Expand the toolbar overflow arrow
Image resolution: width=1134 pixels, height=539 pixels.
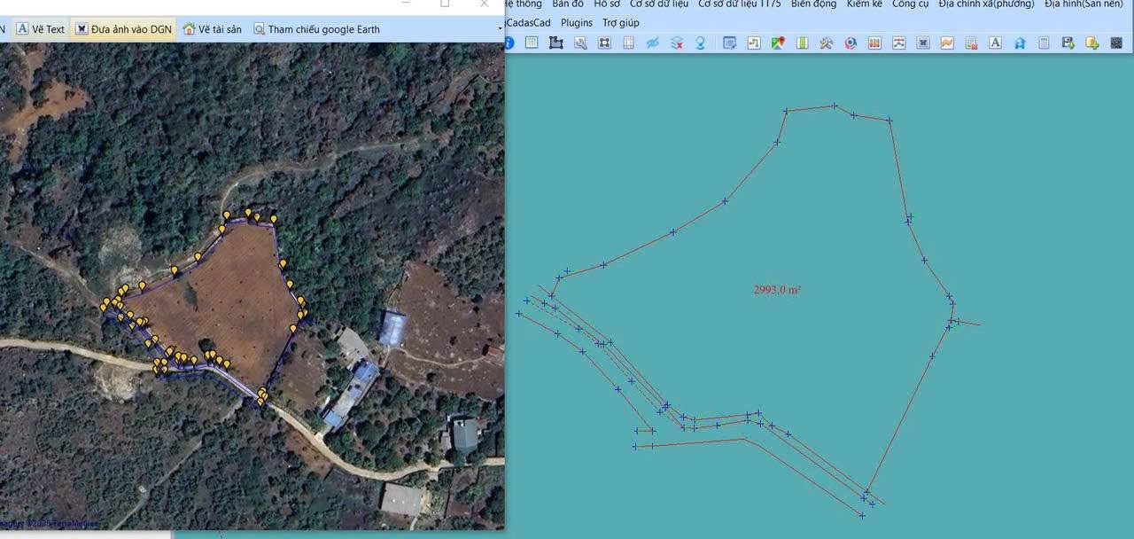(501, 29)
